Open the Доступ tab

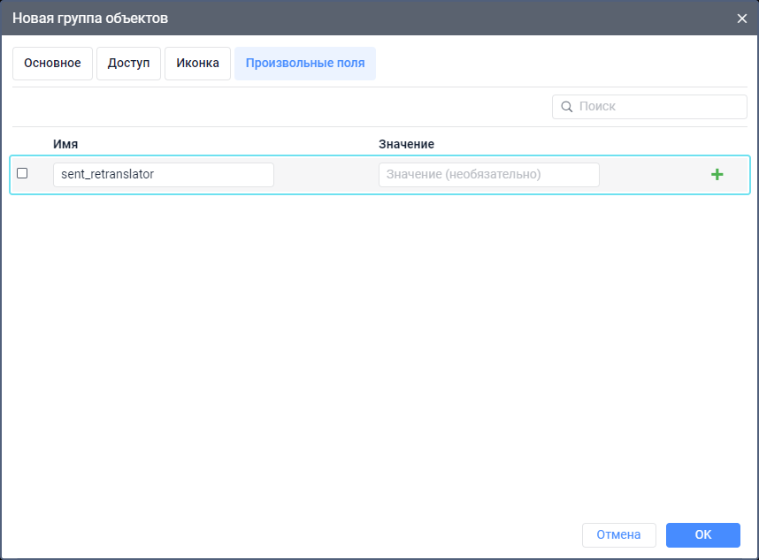pyautogui.click(x=128, y=64)
